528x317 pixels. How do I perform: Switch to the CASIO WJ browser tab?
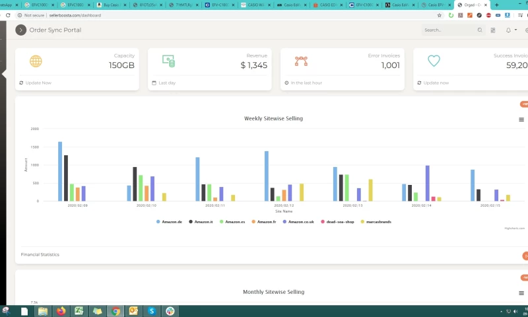(255, 5)
